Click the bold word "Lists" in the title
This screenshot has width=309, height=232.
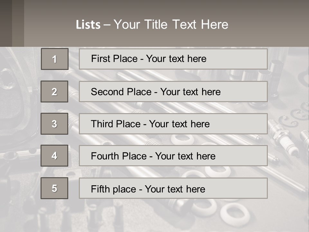click(x=88, y=25)
